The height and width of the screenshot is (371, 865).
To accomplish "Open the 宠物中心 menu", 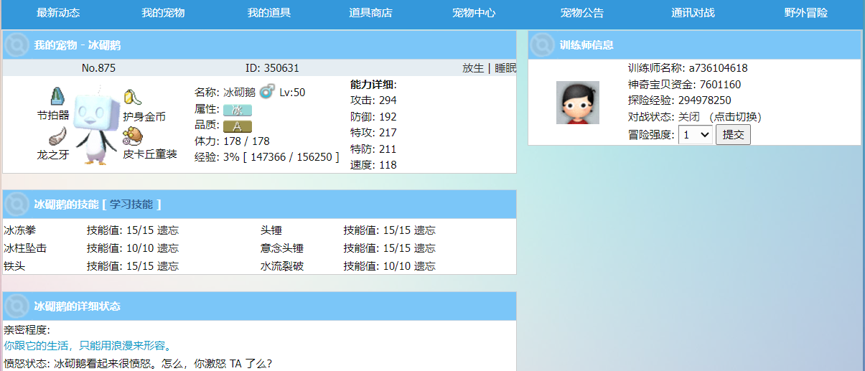I will pyautogui.click(x=474, y=13).
